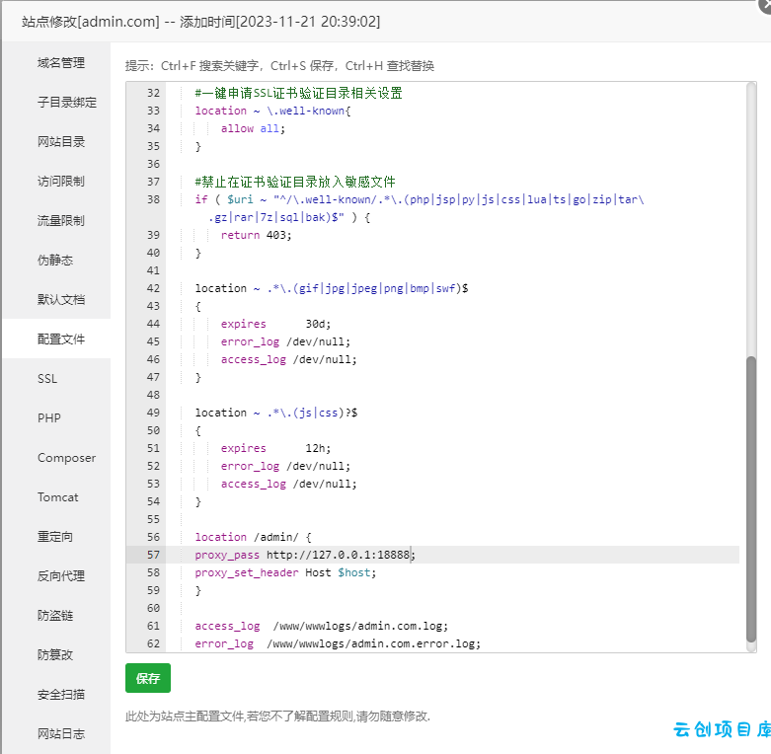Click the gif|jpg|jpeg location line 42
771x754 pixels.
pyautogui.click(x=332, y=288)
